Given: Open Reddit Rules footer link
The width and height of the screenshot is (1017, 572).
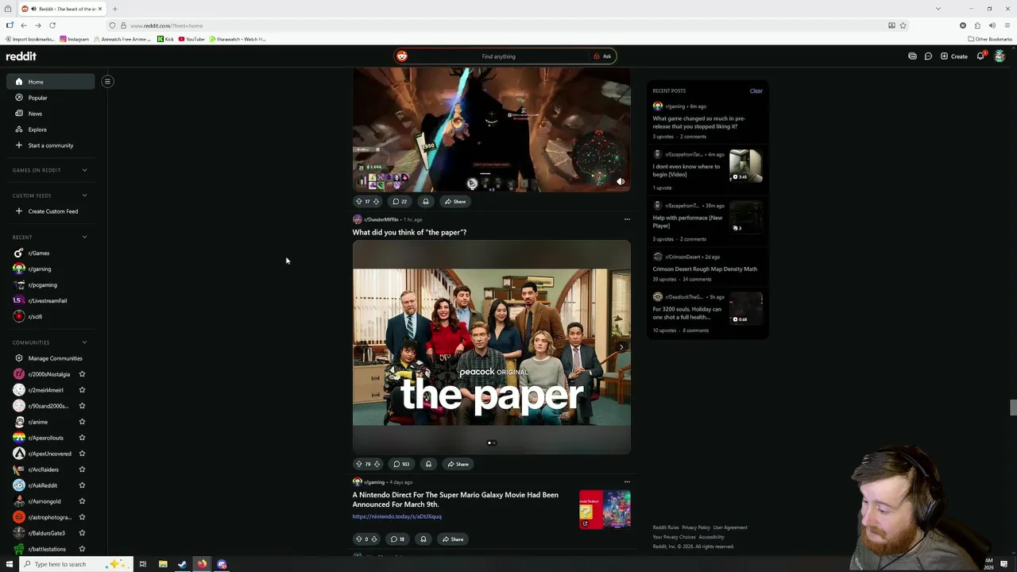Looking at the screenshot, I should [x=666, y=528].
